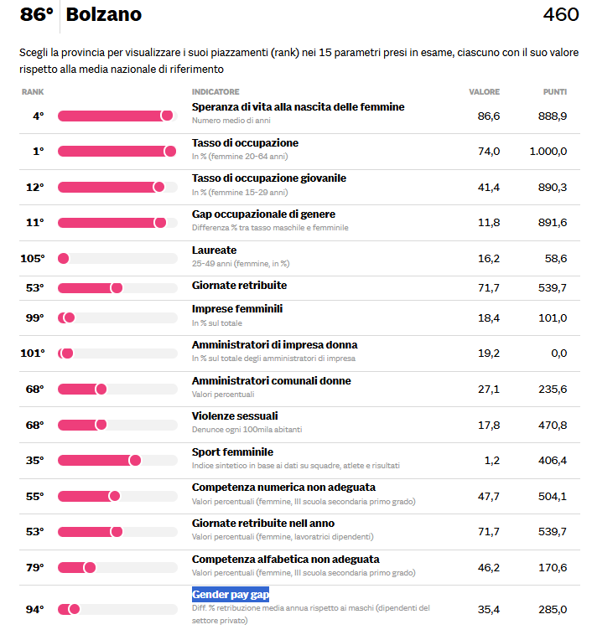
Task: Click the 1.000,0 points value
Action: pos(548,151)
